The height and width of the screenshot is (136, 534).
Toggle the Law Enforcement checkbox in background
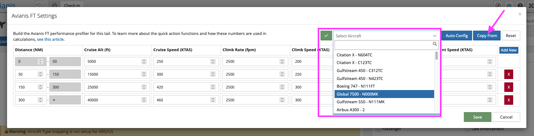tap(467, 129)
